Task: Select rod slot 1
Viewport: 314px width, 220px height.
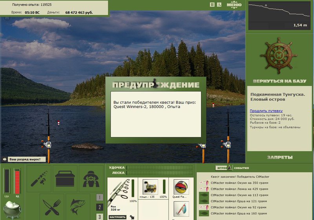Action: coord(100,197)
